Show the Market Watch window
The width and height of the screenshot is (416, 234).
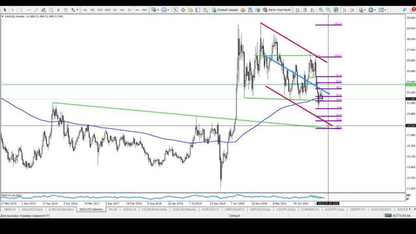(175, 10)
